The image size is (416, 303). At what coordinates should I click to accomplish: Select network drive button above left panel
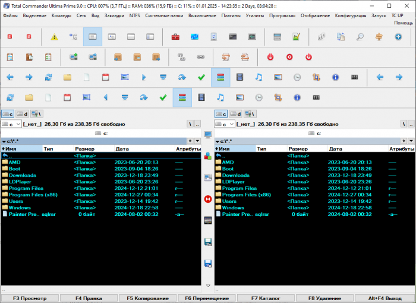37,113
